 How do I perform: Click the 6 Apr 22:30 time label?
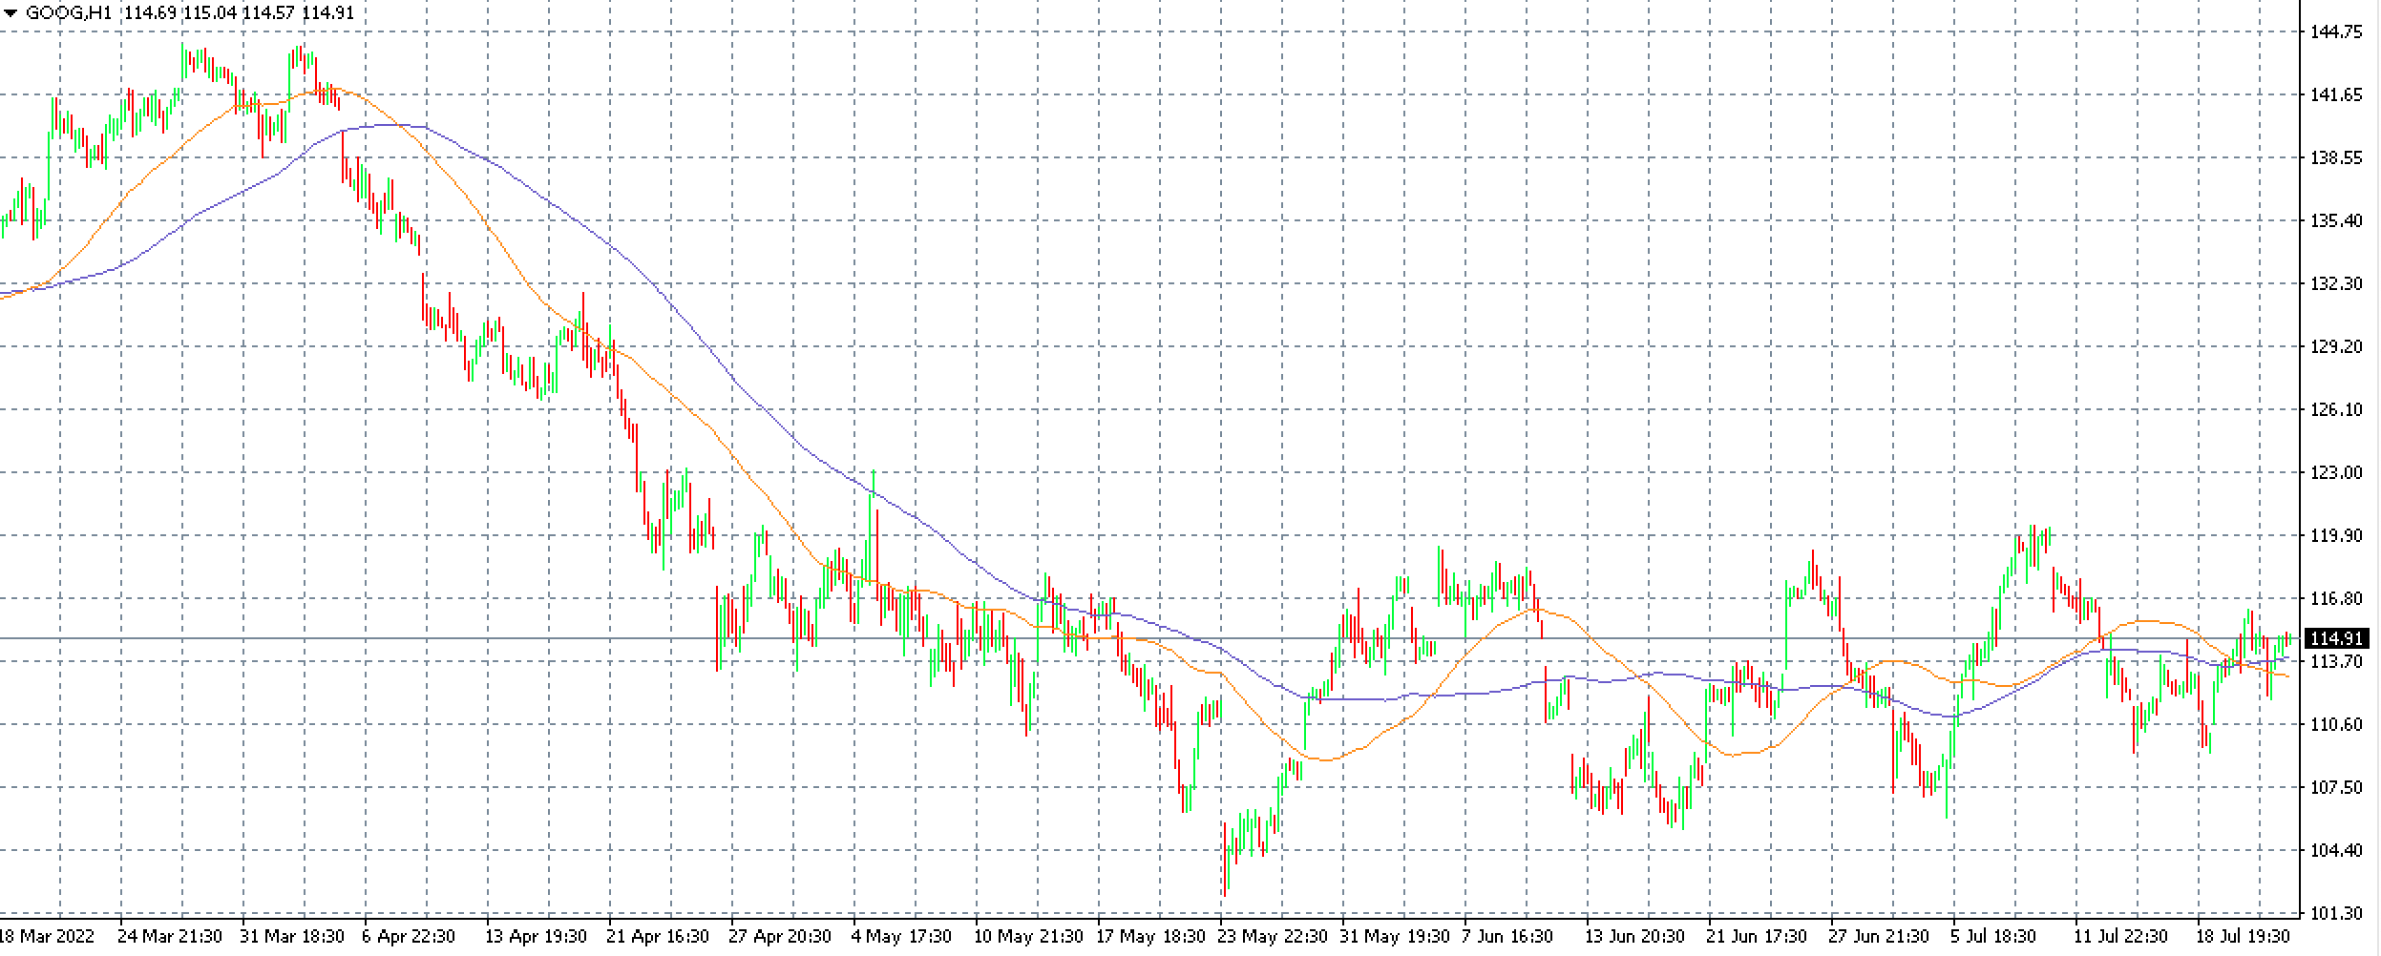click(x=409, y=936)
